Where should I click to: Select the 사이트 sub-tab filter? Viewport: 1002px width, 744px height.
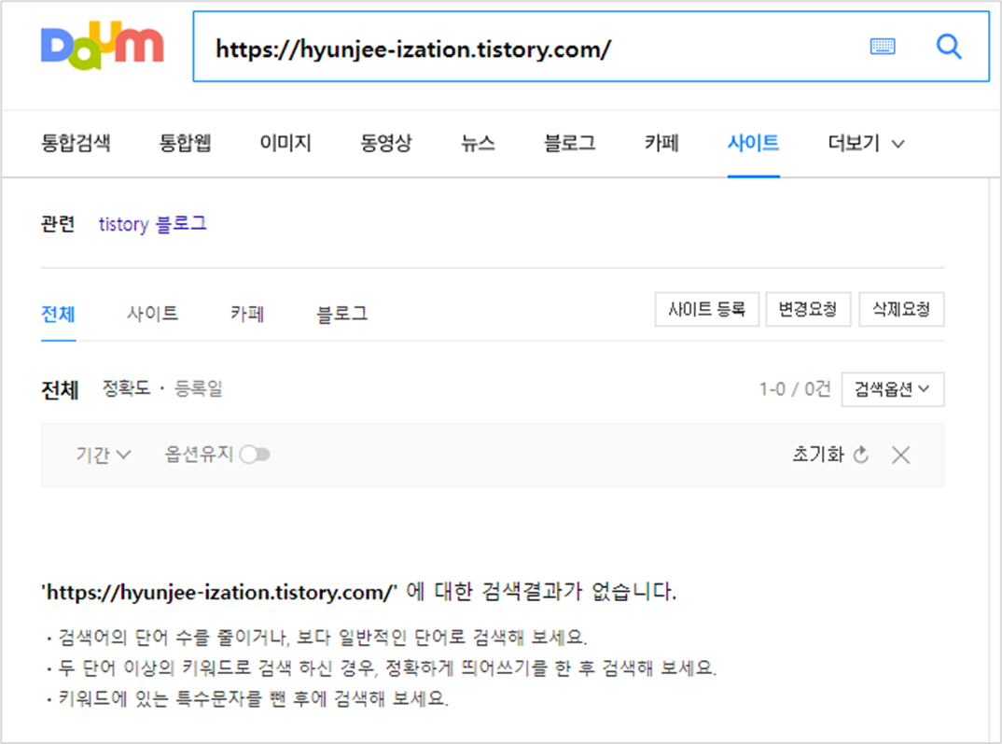[152, 314]
